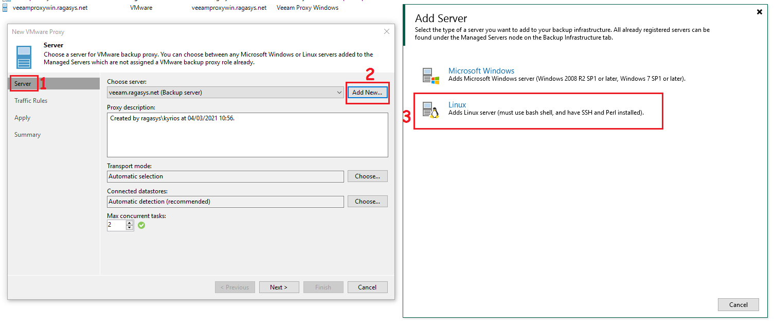Screen dimensions: 775x327
Task: Click the blue server icon in wizard header
Action: [24, 57]
